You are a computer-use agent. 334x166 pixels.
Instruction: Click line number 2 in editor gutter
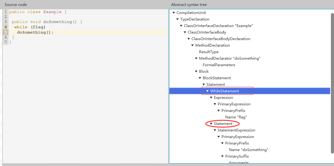[6, 17]
